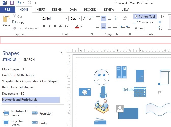Switch to STENCILS in Shapes pane

tap(9, 60)
